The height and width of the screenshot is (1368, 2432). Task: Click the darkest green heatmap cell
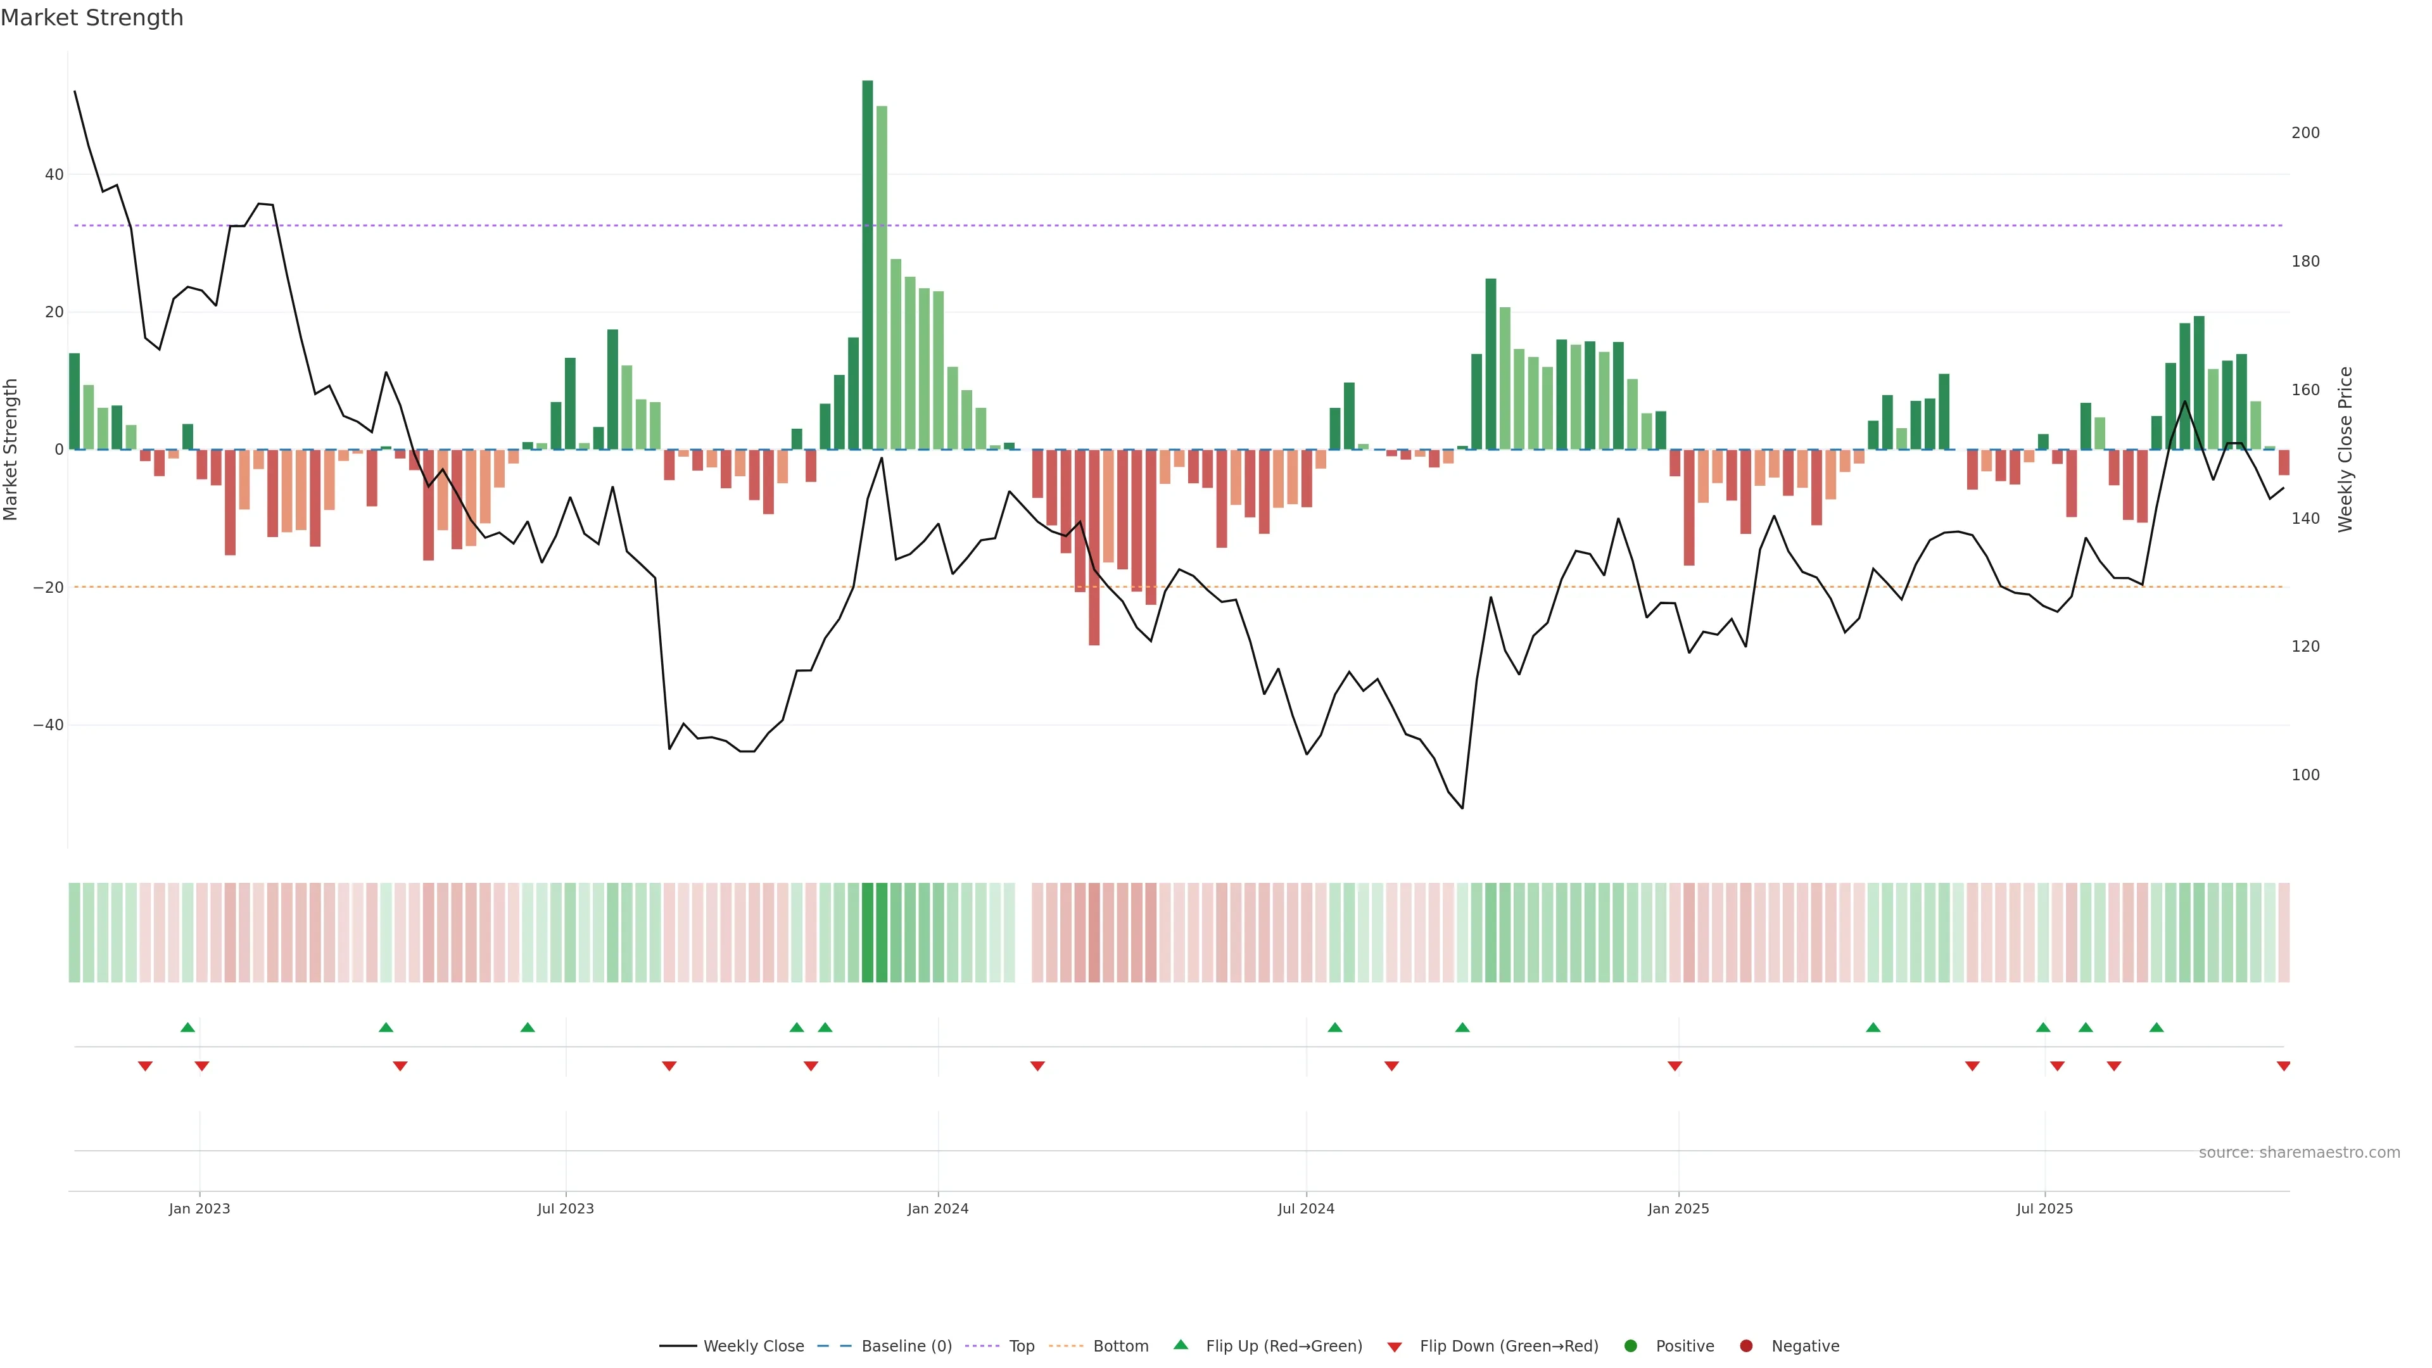click(x=868, y=932)
